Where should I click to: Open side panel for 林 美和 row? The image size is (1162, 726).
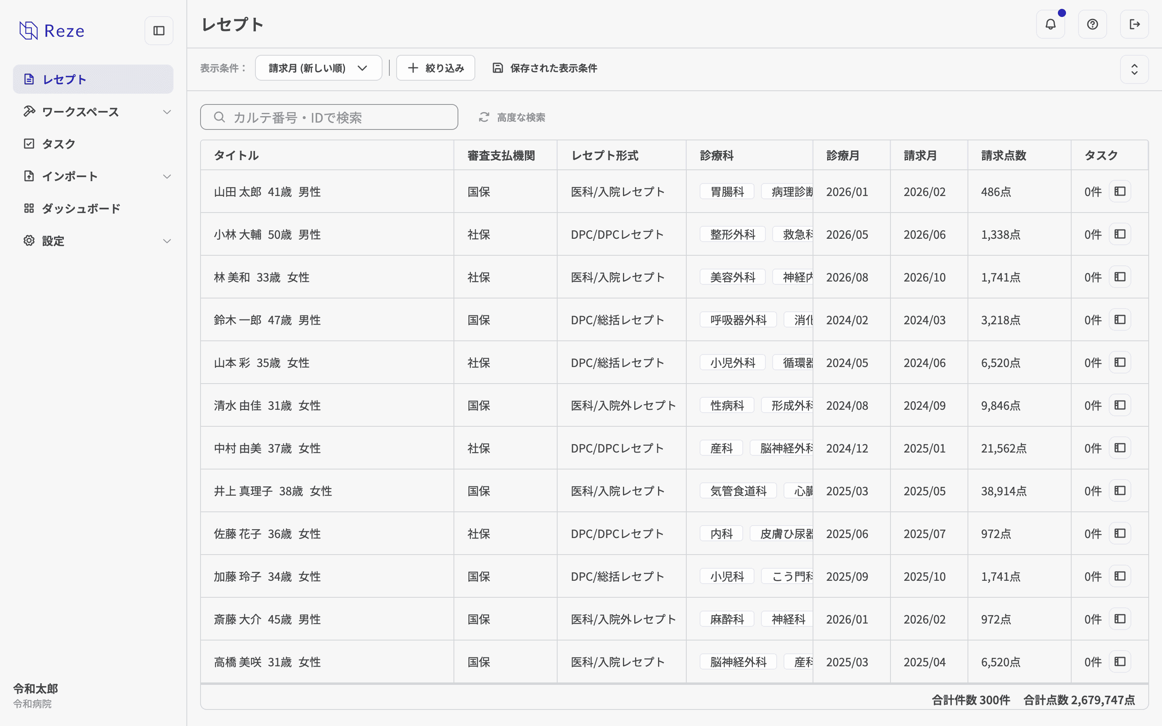click(1120, 277)
